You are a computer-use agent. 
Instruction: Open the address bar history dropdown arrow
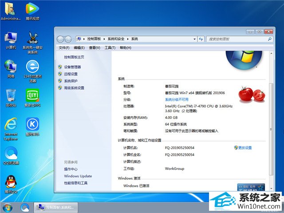click(194, 39)
